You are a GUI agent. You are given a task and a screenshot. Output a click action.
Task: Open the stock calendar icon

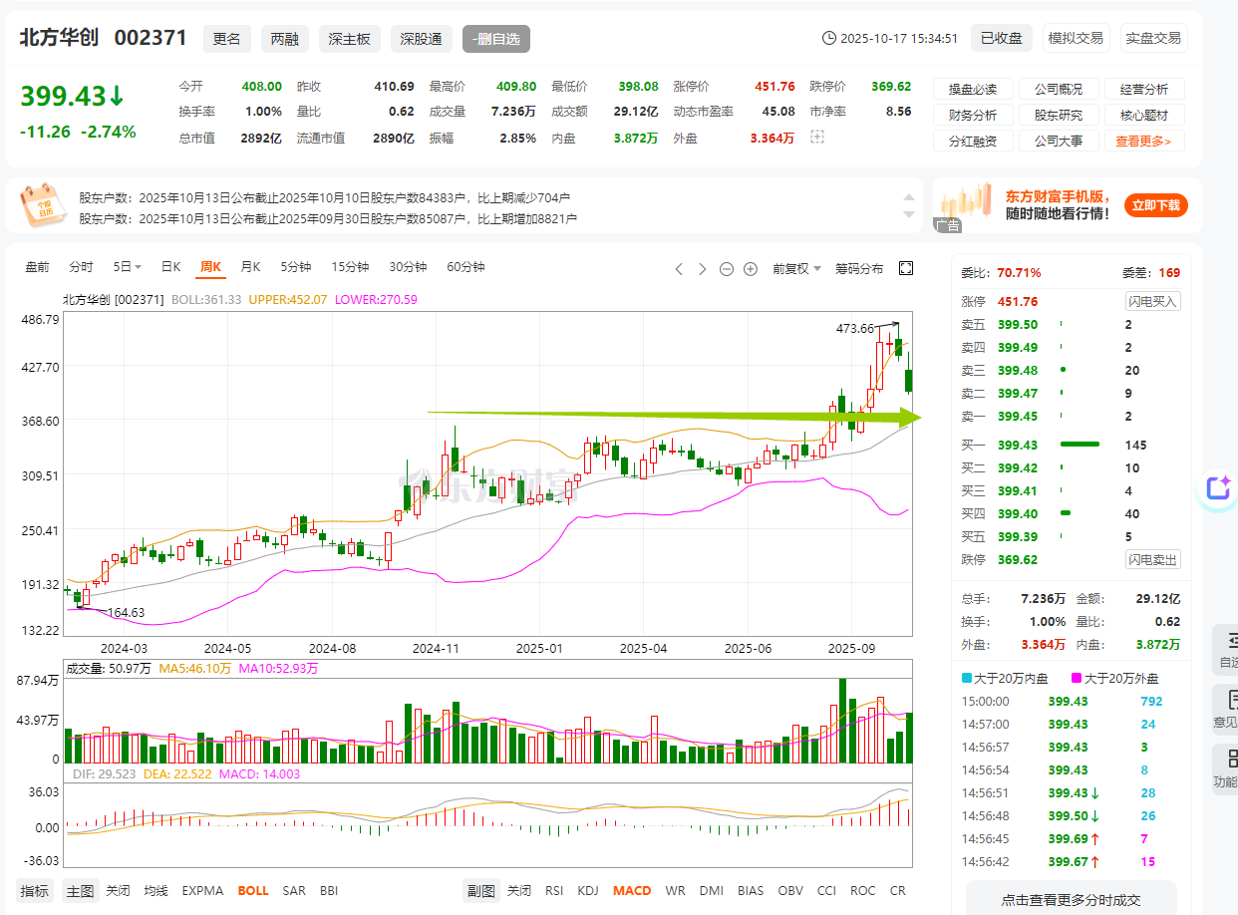43,205
